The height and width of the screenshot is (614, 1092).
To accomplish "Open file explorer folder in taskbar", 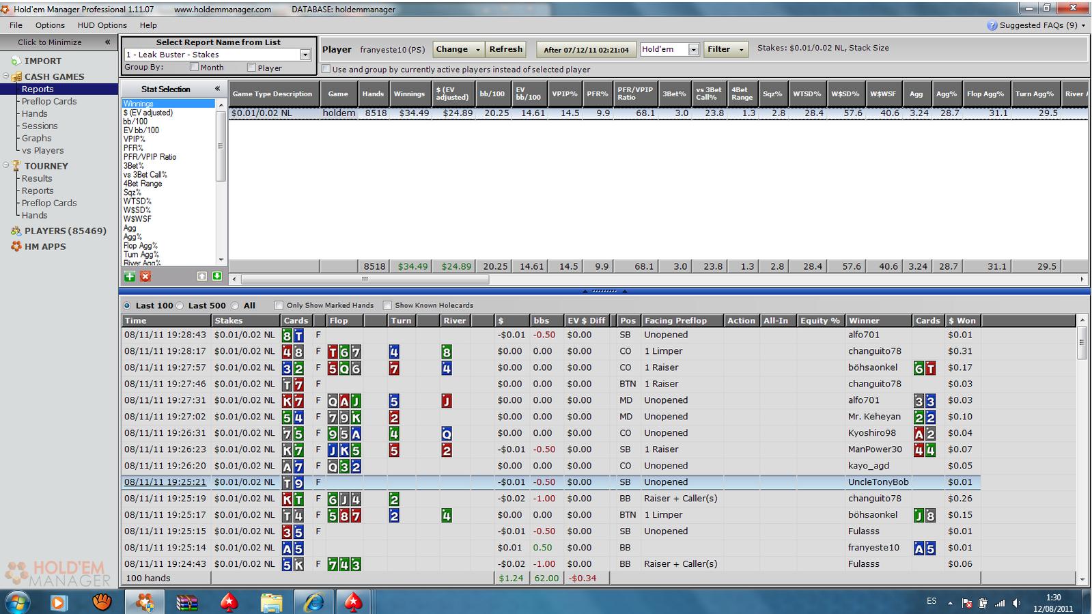I will [271, 602].
